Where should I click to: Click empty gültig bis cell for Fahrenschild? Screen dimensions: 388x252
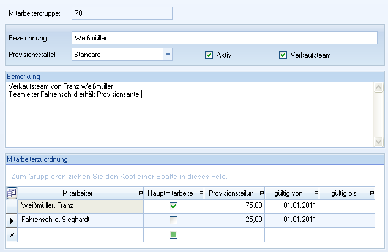tap(349, 220)
